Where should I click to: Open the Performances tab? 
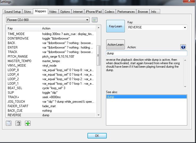click(126, 12)
